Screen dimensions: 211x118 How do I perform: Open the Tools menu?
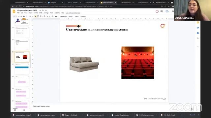point(51,13)
